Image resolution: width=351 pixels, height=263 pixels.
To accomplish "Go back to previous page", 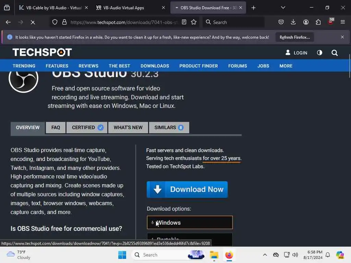I will coord(8,22).
